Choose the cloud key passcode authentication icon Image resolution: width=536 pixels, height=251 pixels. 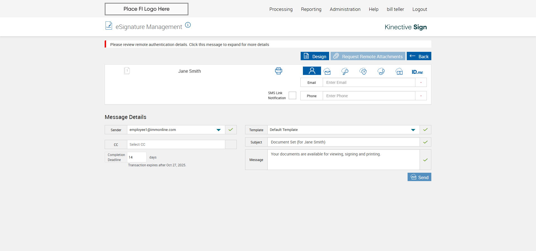click(345, 71)
